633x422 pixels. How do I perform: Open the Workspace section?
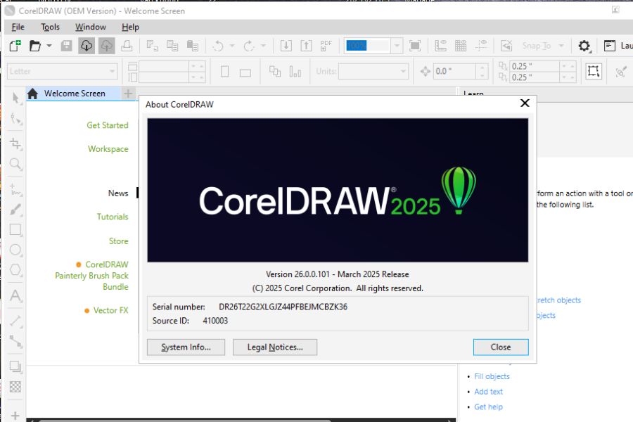click(108, 149)
